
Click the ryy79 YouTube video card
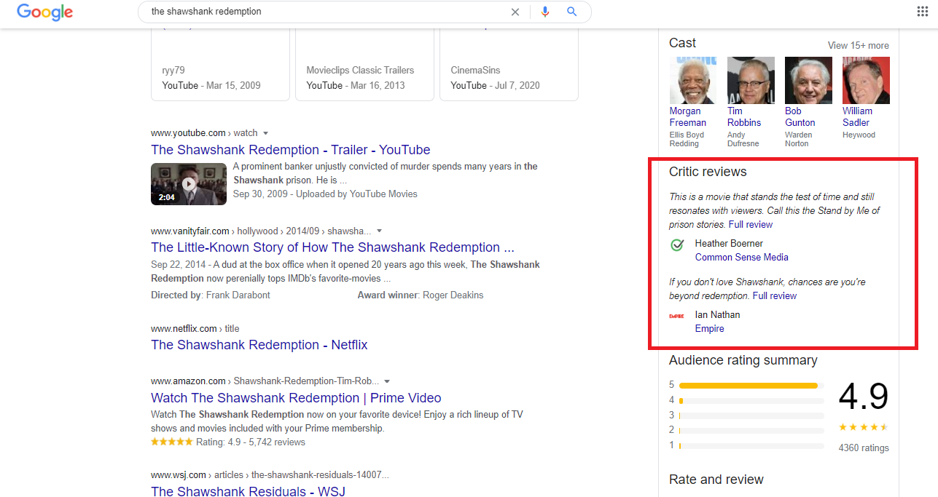coord(220,64)
